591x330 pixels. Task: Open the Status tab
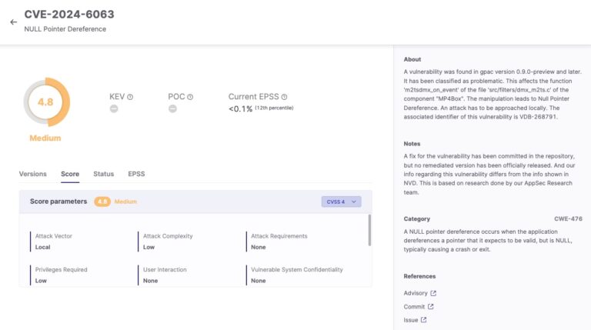point(103,174)
